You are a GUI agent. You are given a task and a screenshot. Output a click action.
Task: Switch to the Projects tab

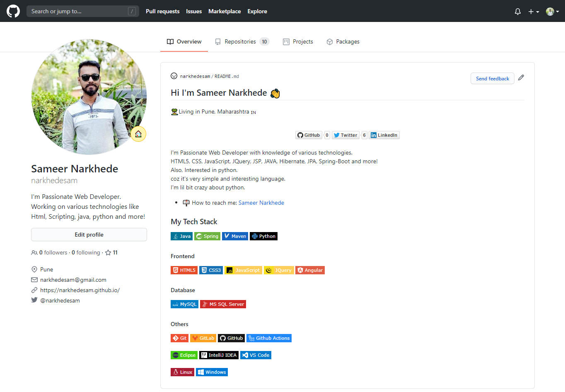pyautogui.click(x=298, y=41)
